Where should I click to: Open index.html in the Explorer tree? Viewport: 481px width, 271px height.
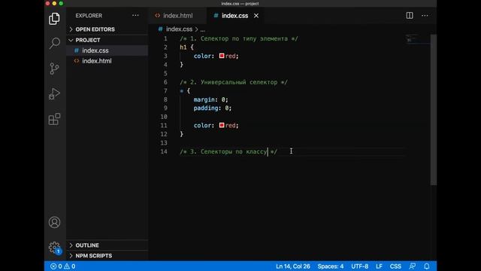(107, 61)
